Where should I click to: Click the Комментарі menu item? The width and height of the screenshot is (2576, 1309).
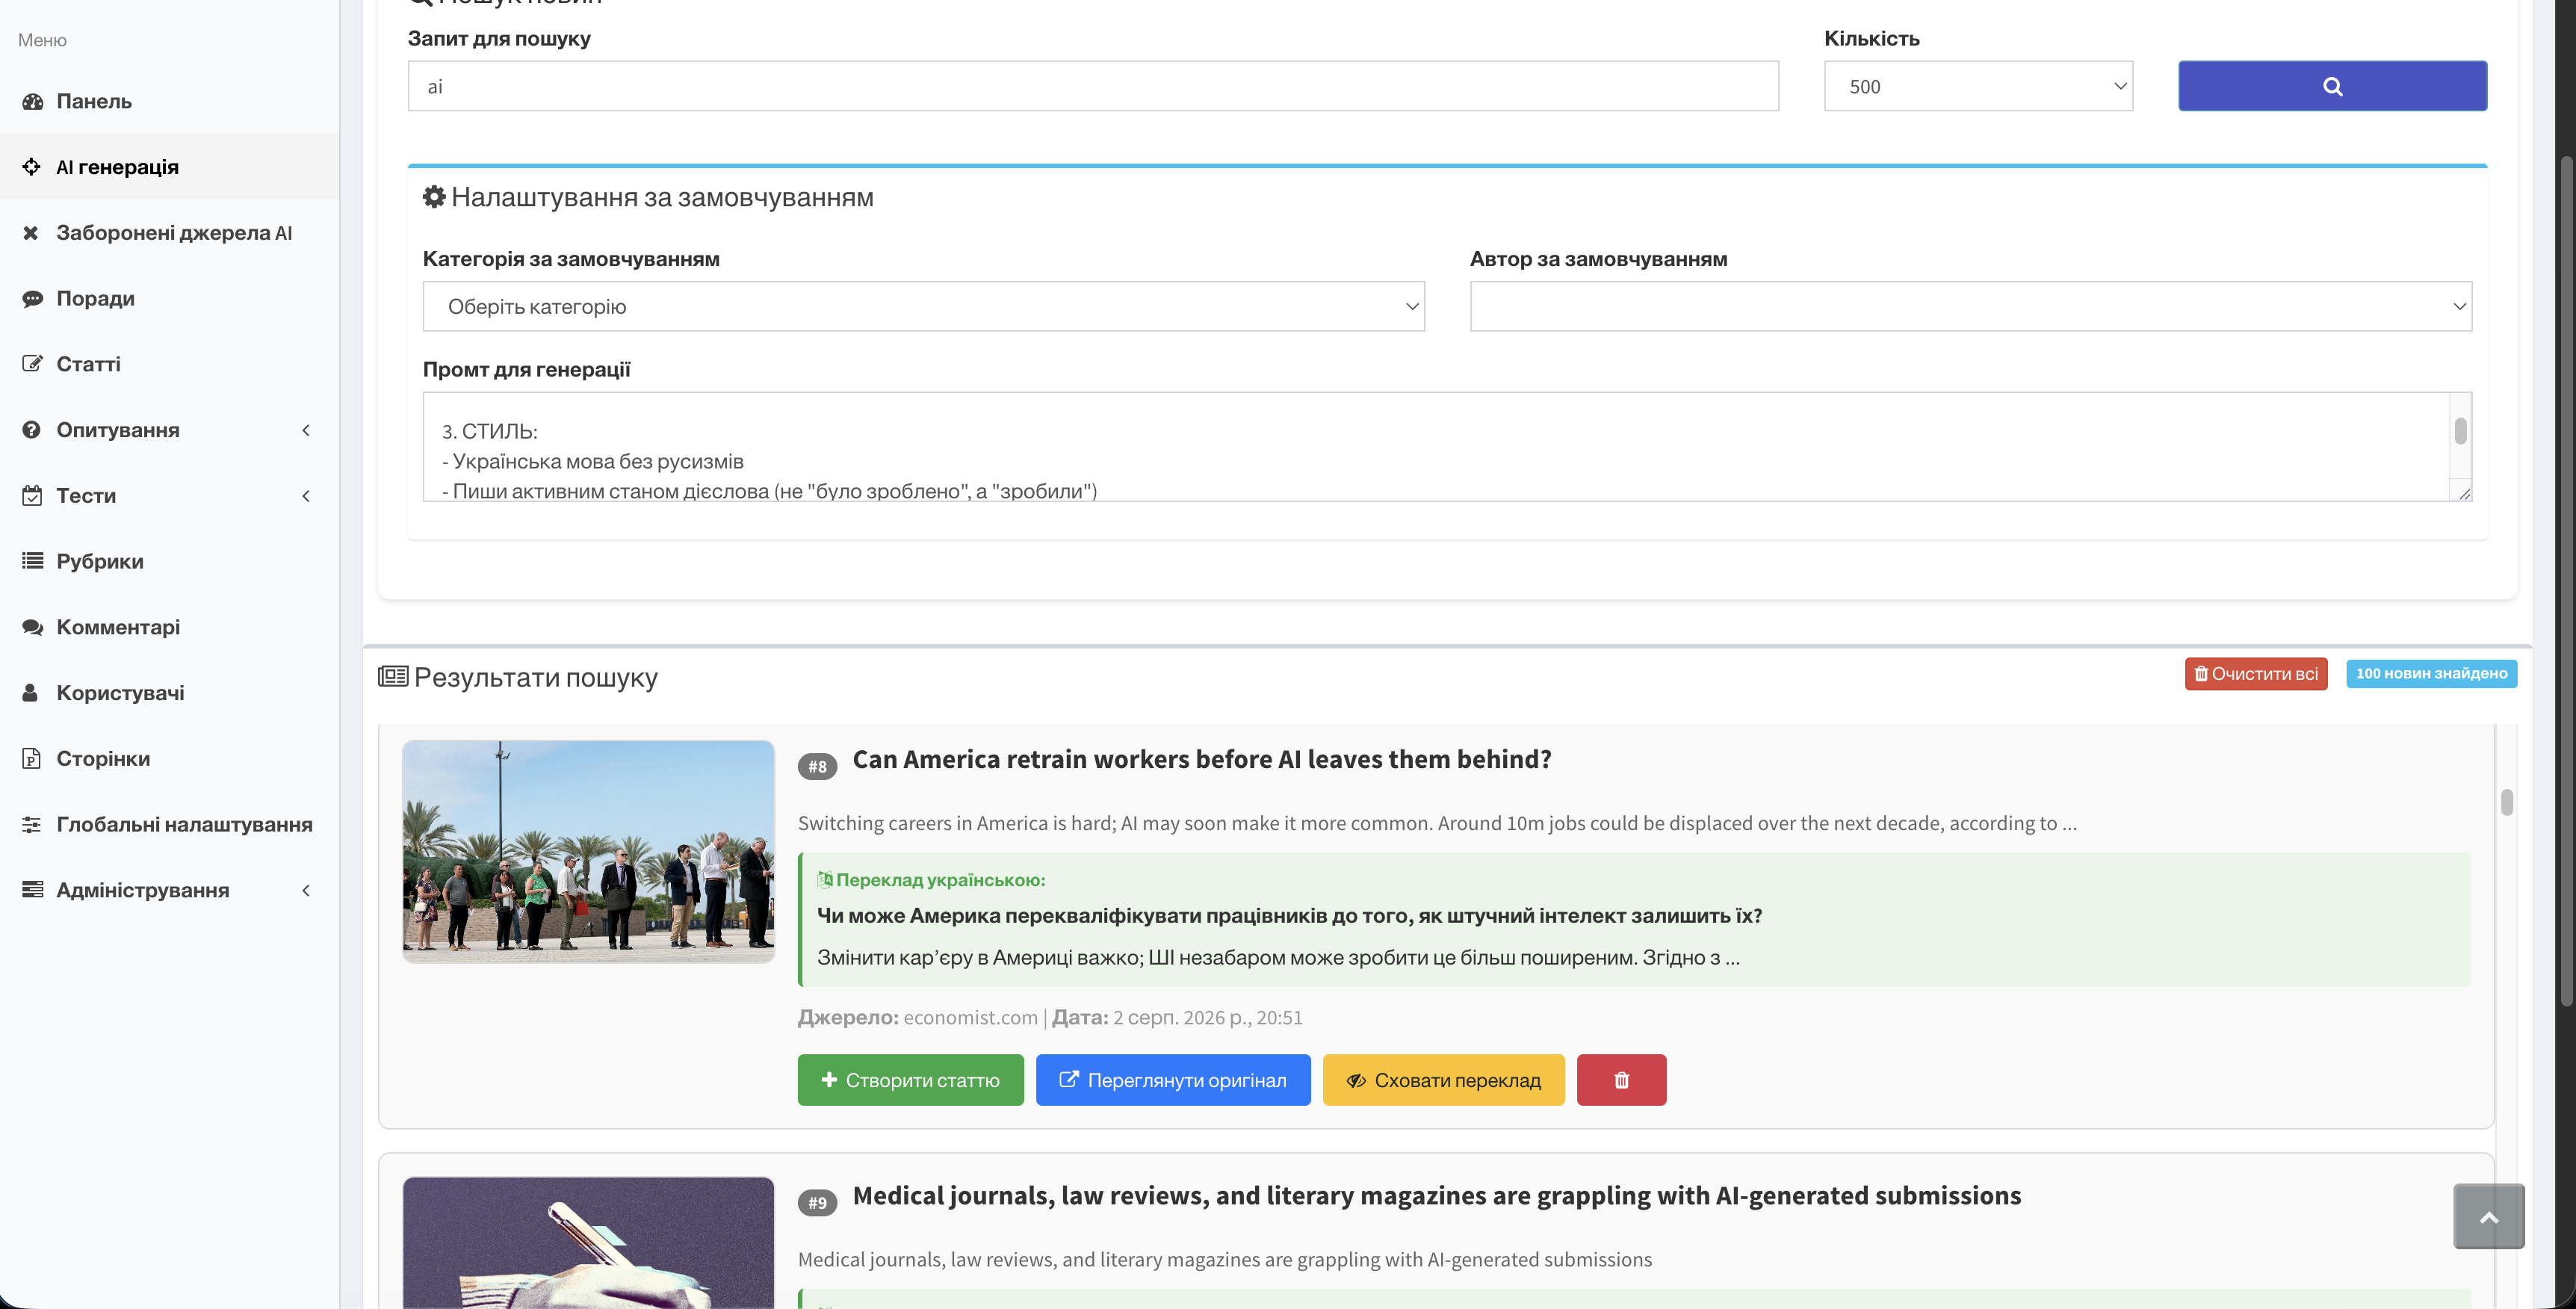170,627
